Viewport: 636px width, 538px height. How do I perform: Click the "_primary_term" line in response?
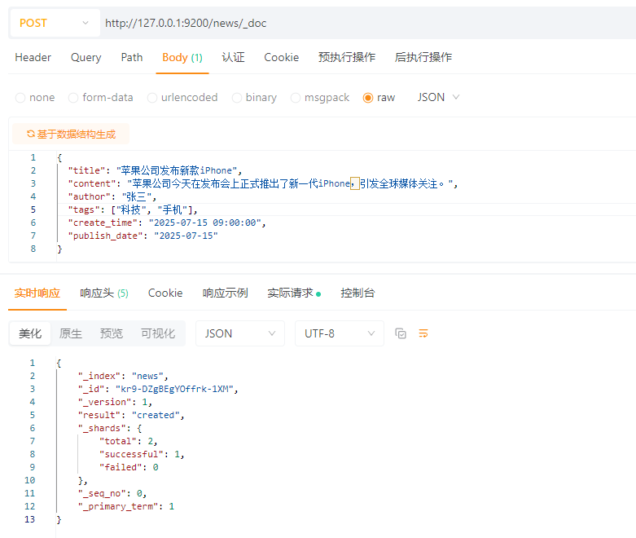[x=126, y=506]
